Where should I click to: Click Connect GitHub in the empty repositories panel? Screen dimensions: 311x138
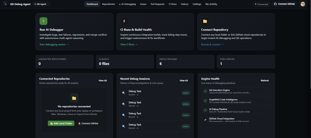[88, 123]
